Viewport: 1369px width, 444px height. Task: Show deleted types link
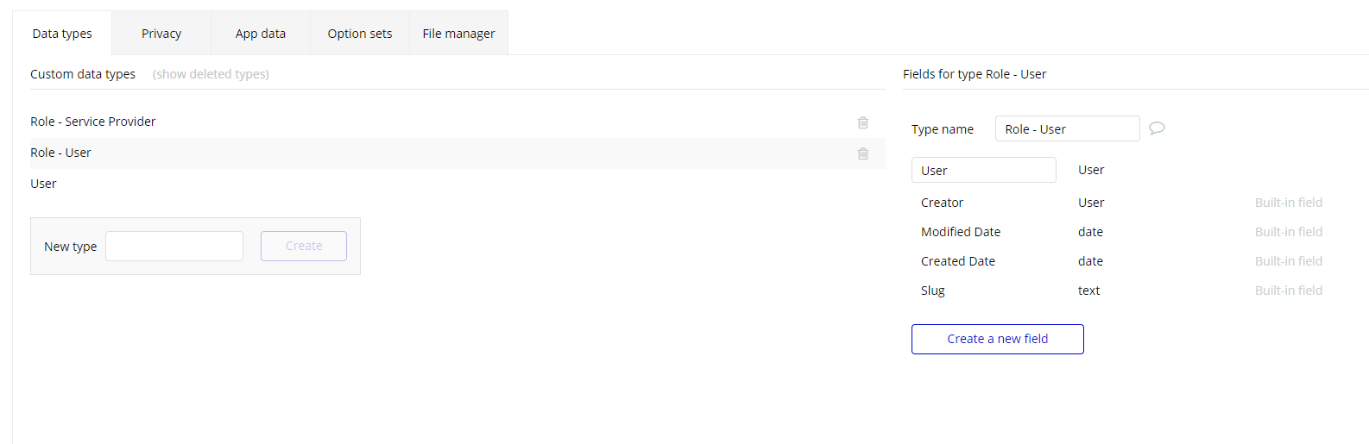click(211, 74)
